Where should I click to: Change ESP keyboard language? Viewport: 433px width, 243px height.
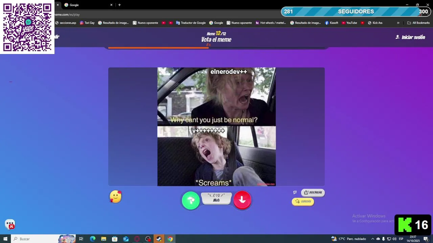click(401, 239)
